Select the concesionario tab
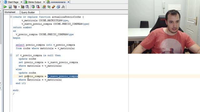Viewport: 200px width, 112px height. 58,2
